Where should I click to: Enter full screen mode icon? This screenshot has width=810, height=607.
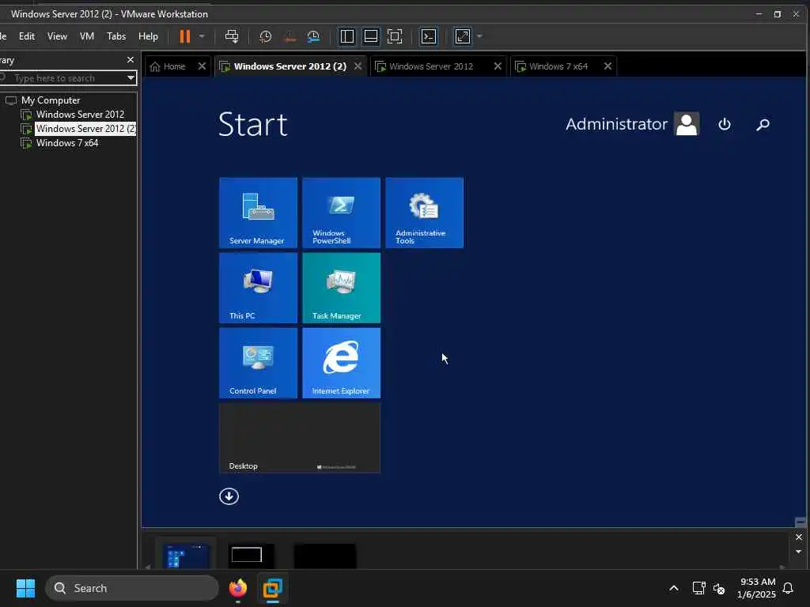[x=395, y=36]
